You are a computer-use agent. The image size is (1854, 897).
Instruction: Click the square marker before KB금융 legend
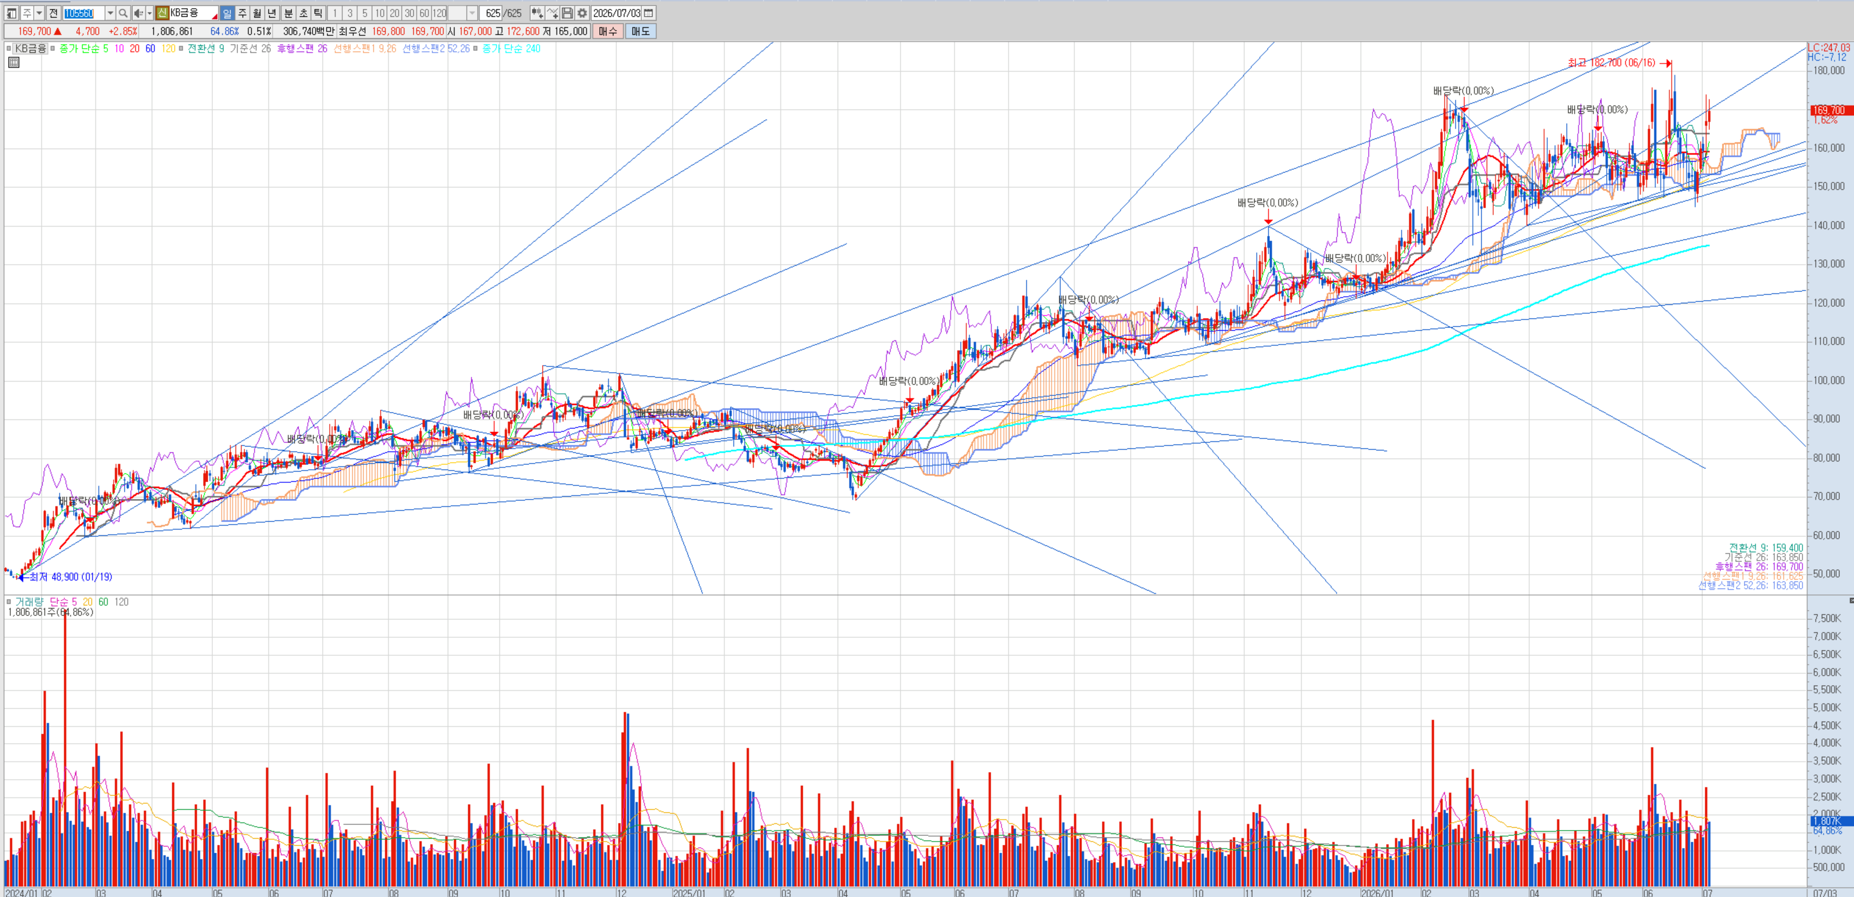9,48
